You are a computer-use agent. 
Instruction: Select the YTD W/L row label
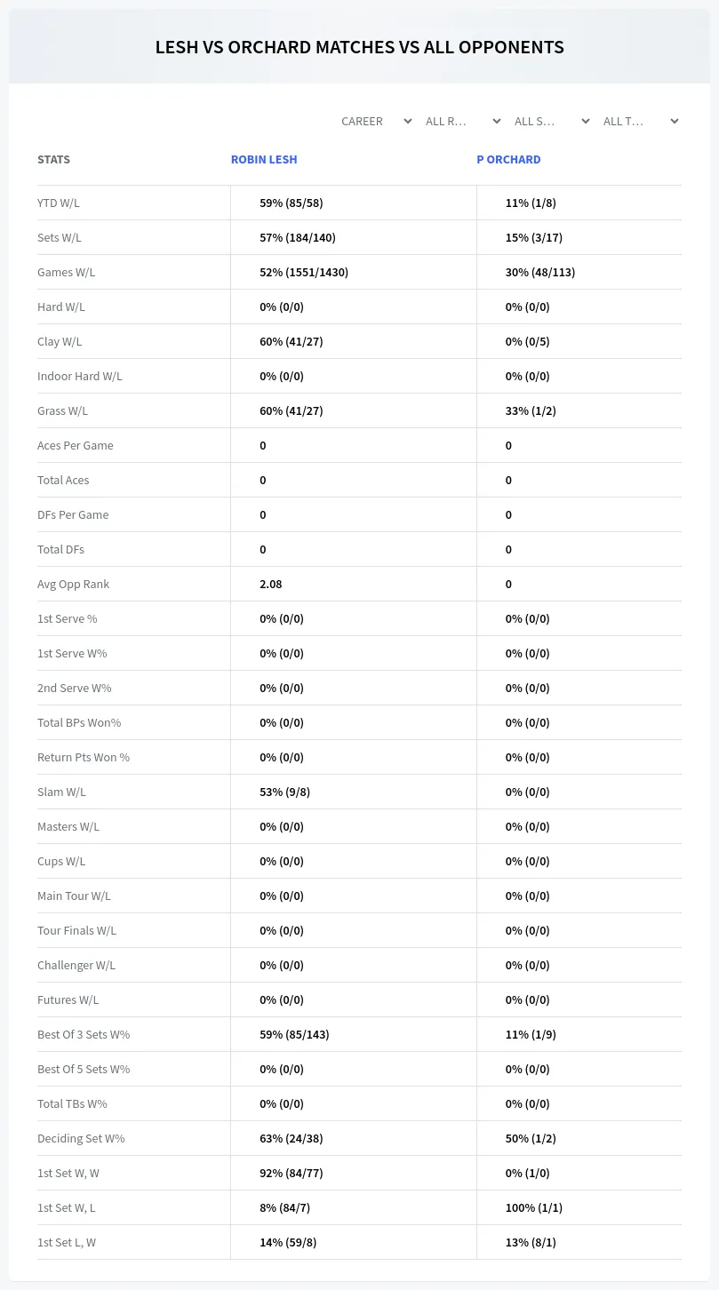[59, 203]
